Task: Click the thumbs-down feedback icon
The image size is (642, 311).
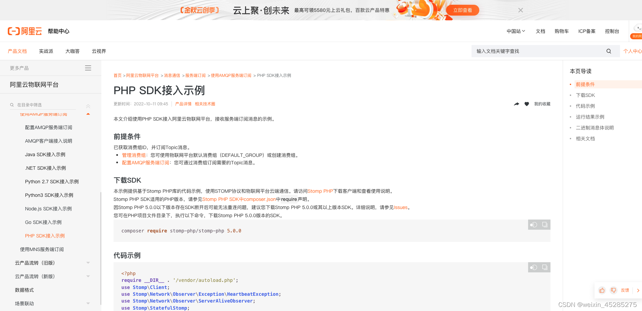Action: (x=614, y=290)
